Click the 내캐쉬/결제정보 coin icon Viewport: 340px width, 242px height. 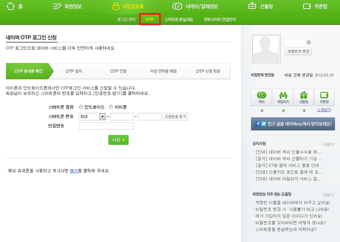click(x=177, y=6)
